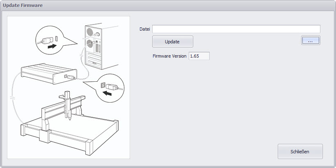Open file browser with the "..." button
The width and height of the screenshot is (336, 168).
[311, 40]
